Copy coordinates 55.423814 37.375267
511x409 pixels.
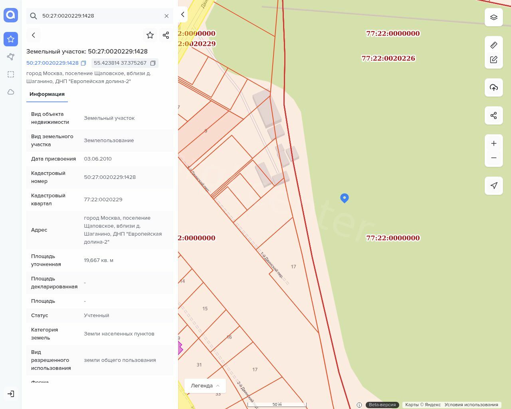pos(153,63)
